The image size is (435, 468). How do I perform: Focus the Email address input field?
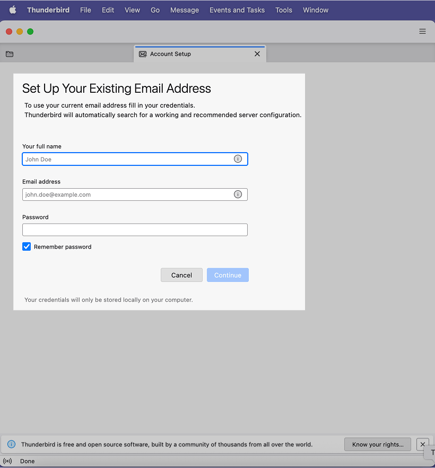pos(127,195)
